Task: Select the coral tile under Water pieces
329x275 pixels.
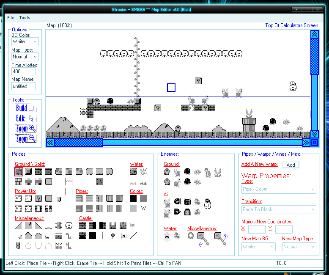Action: click(143, 171)
